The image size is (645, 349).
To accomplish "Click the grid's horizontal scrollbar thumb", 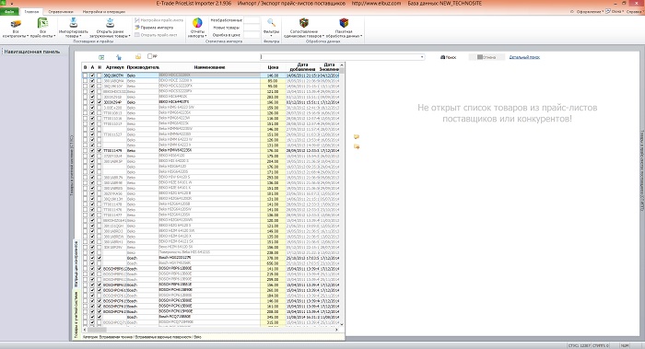I will (x=97, y=330).
